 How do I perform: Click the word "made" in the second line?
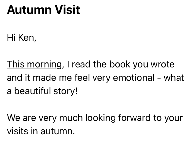[x=43, y=78]
